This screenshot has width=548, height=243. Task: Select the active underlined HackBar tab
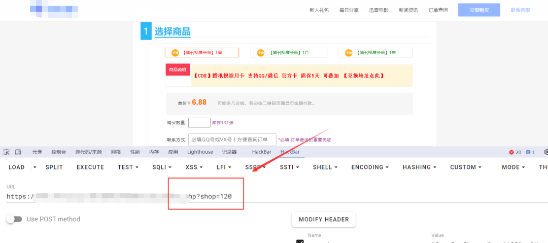pos(290,152)
